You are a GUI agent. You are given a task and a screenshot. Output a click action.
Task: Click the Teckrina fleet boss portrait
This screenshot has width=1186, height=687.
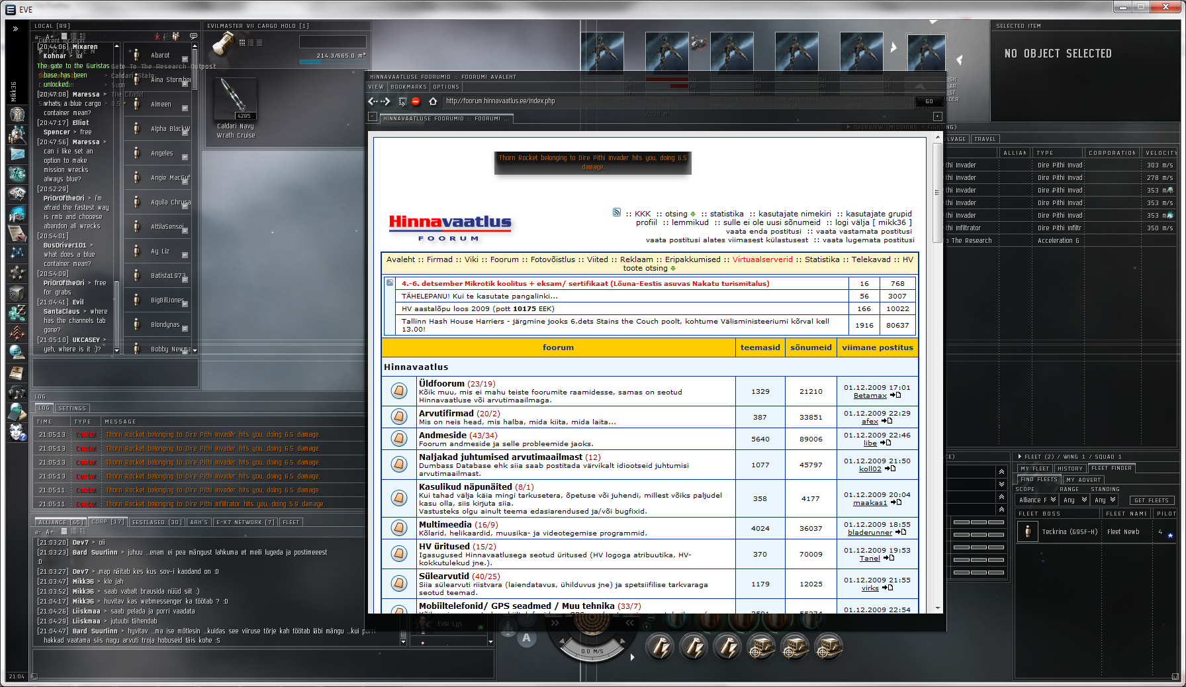click(1027, 531)
